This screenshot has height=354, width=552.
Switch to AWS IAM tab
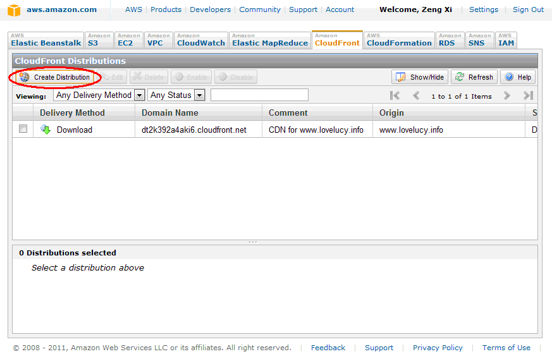pos(506,40)
